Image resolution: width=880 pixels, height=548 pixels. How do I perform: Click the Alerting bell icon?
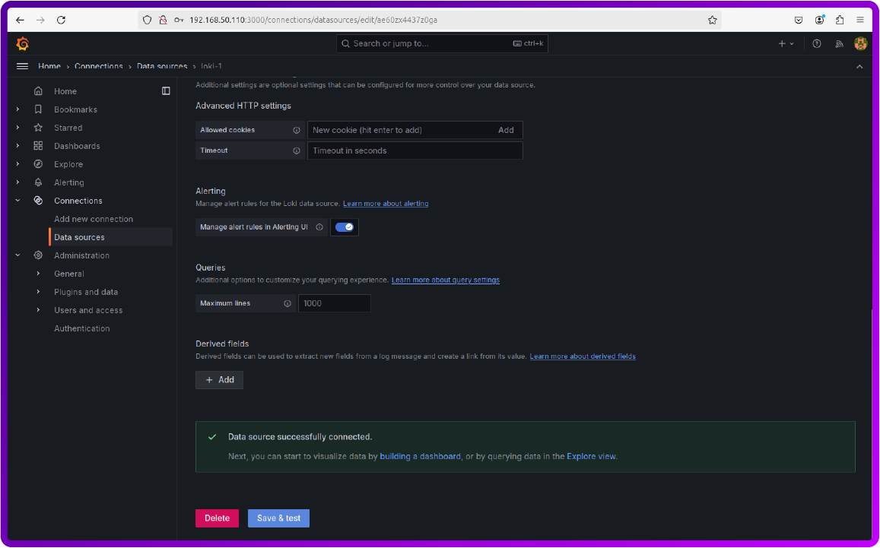(x=38, y=182)
